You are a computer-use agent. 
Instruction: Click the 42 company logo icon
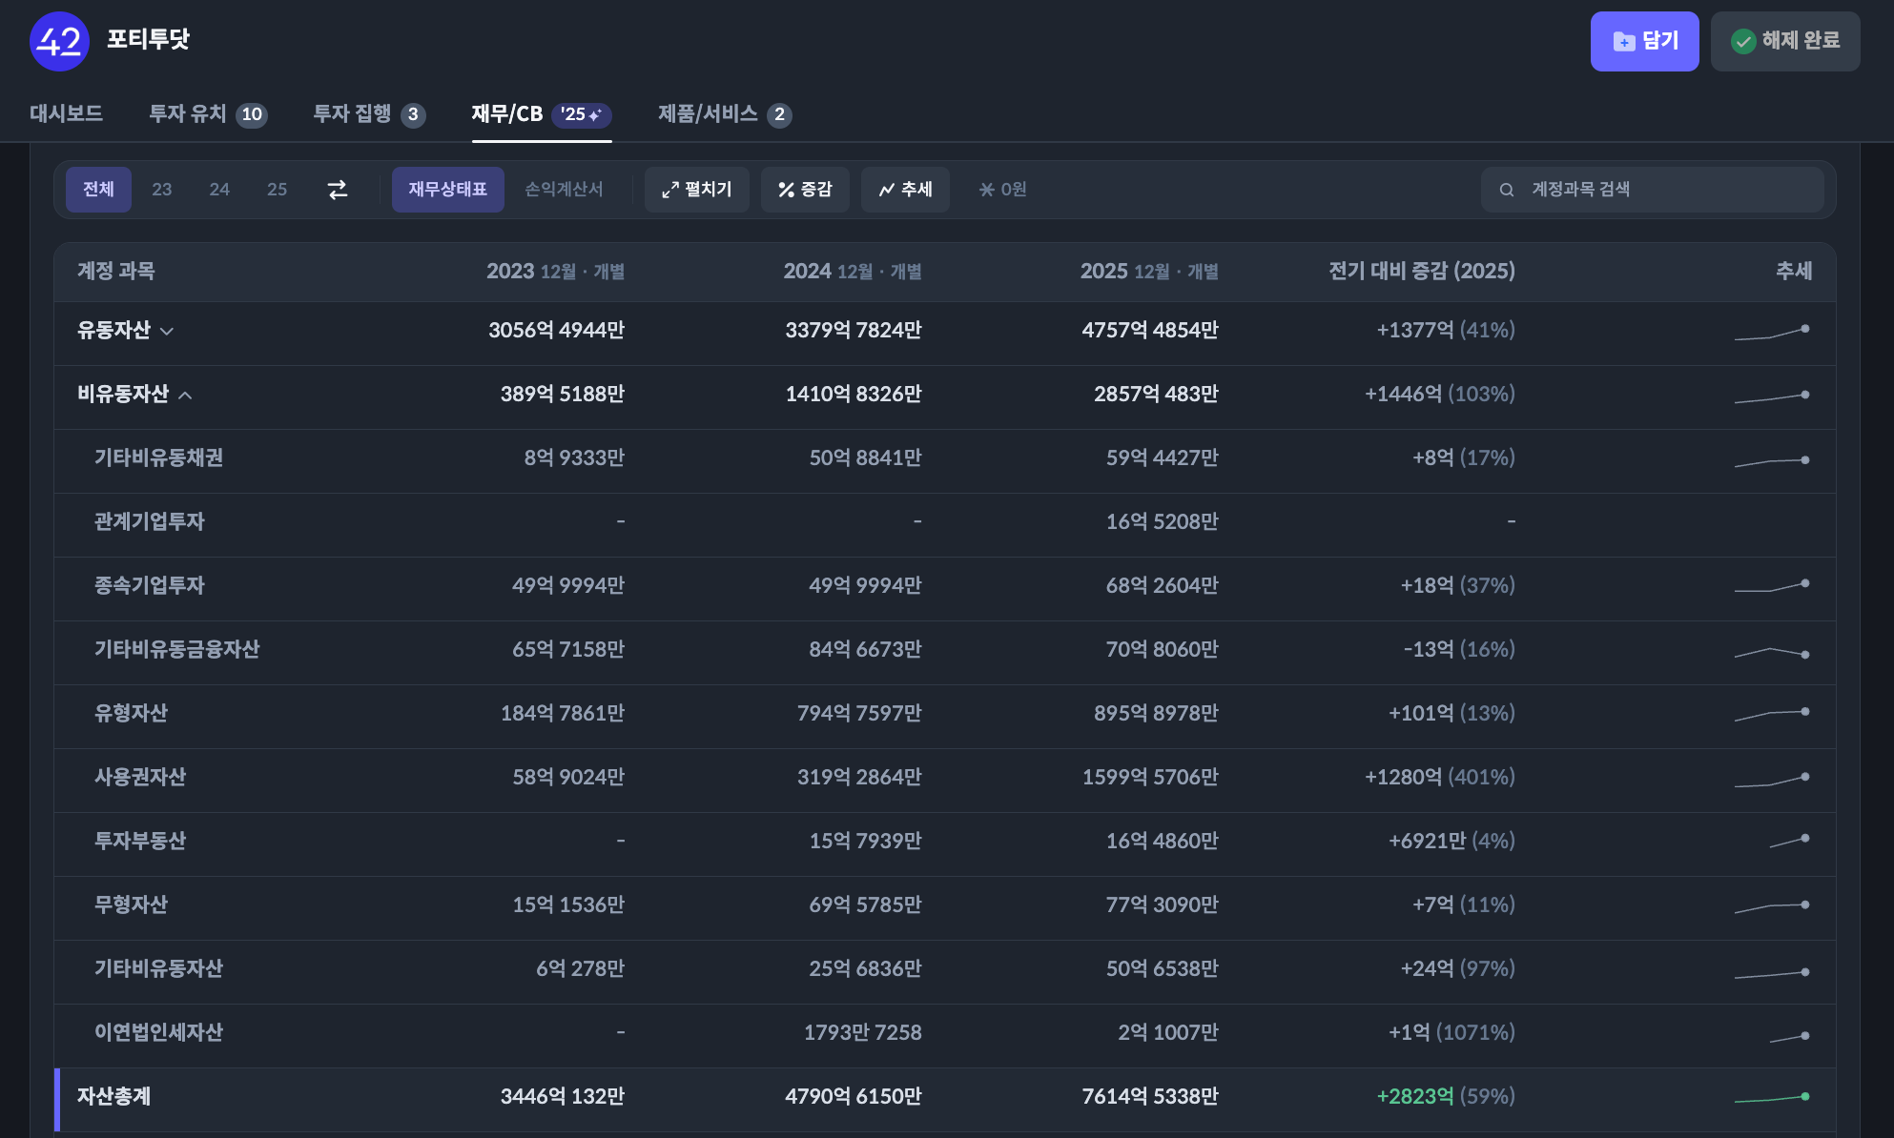coord(59,41)
